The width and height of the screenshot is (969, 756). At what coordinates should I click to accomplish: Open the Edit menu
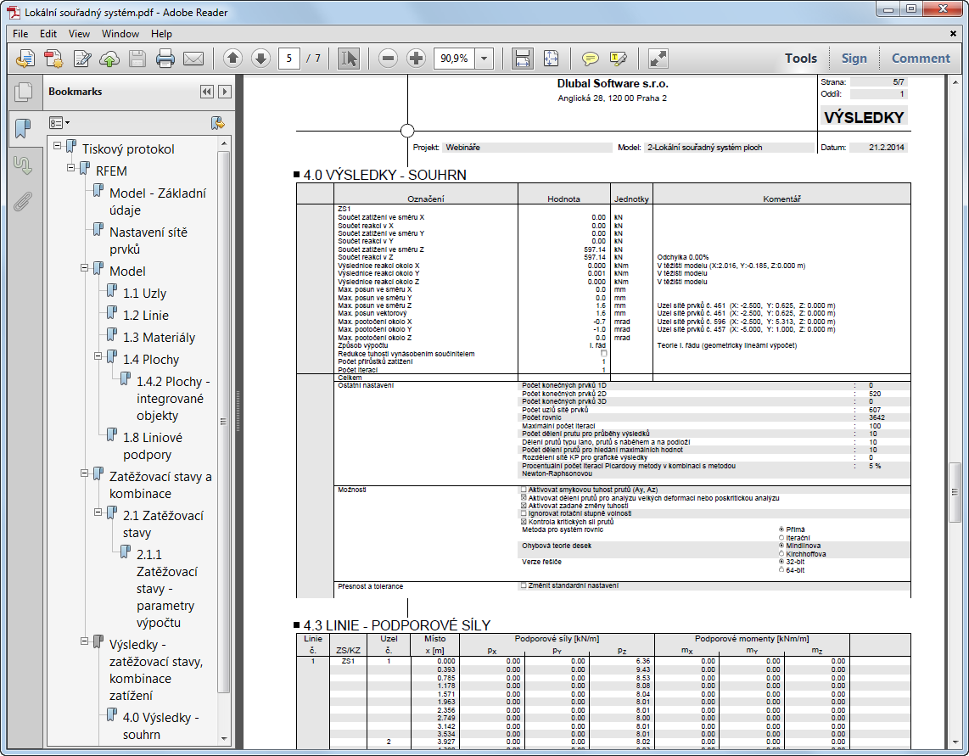48,33
